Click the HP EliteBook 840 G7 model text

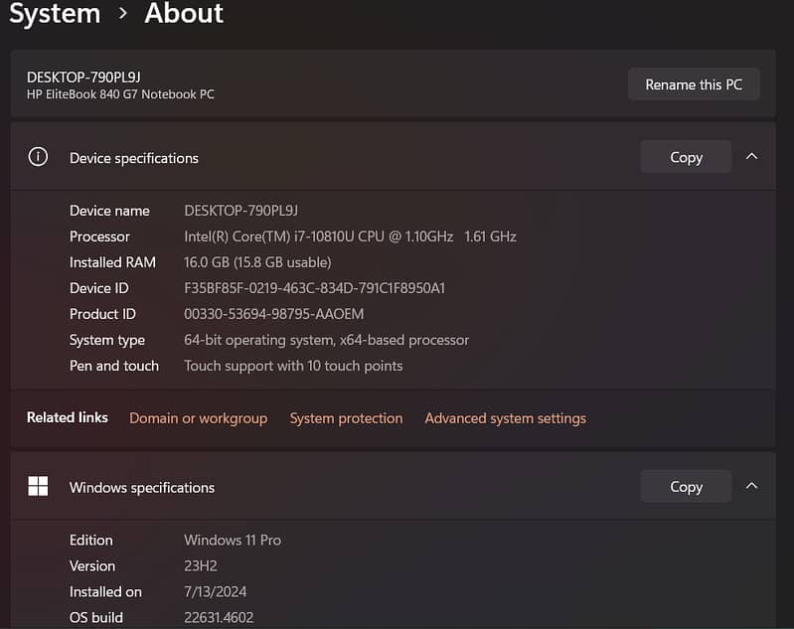120,94
